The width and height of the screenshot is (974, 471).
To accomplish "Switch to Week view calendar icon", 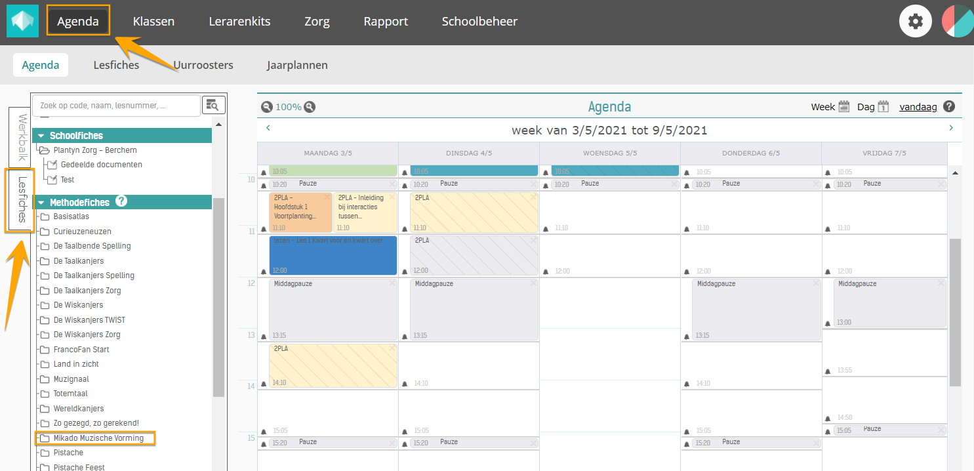I will [x=844, y=107].
